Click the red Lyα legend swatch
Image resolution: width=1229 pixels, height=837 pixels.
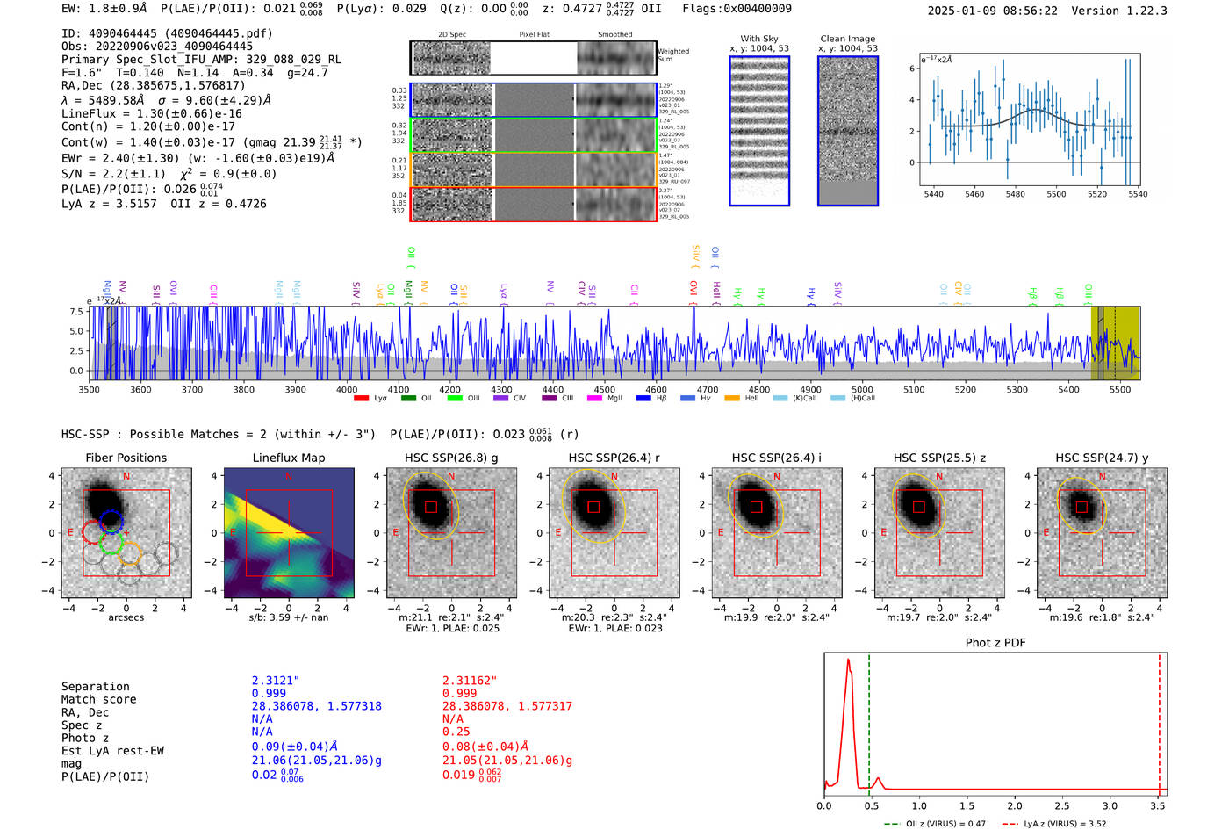(x=361, y=399)
